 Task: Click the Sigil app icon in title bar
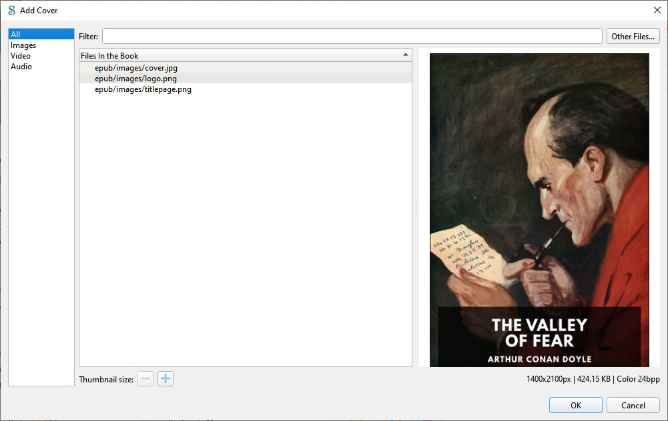11,10
